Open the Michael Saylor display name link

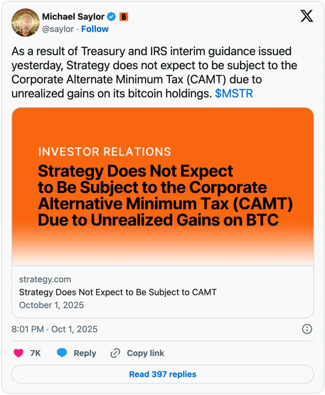(73, 17)
